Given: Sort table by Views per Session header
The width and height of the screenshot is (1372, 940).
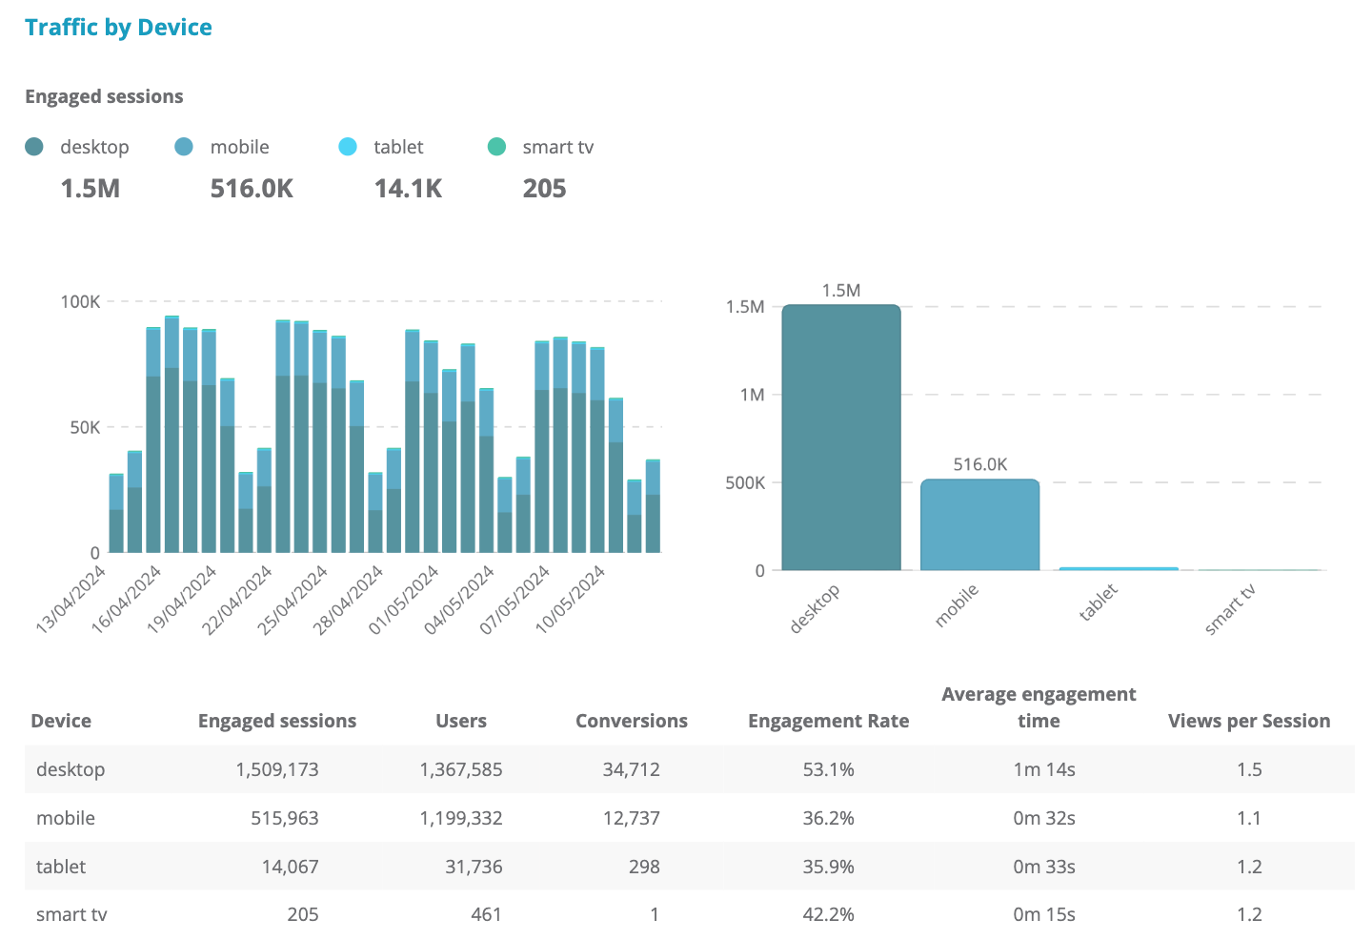Looking at the screenshot, I should (x=1249, y=721).
